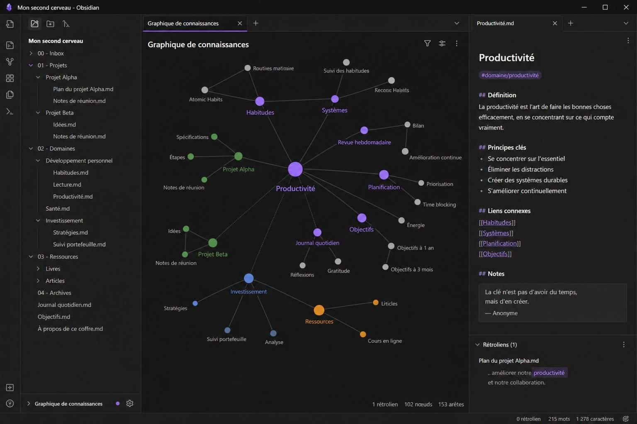637x424 pixels.
Task: Close the Graphique de connaissances tab
Action: coord(240,23)
